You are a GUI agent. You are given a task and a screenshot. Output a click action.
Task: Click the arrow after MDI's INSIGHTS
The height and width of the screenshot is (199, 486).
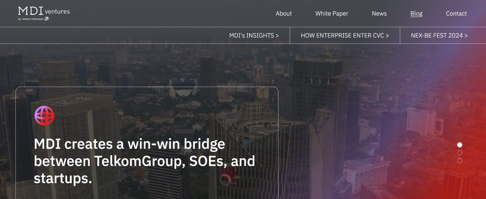pyautogui.click(x=277, y=36)
